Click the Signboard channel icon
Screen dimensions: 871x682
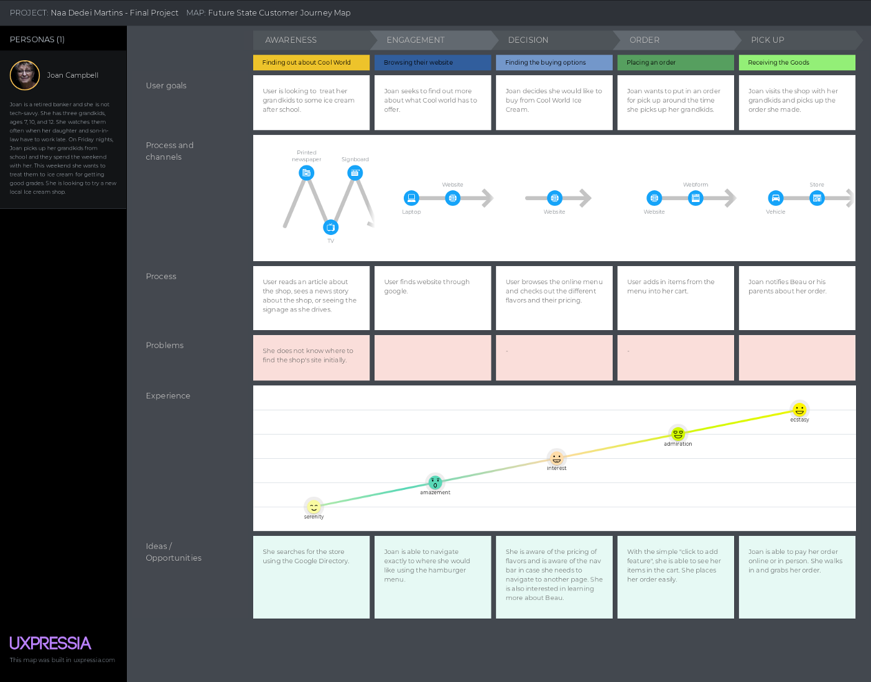355,173
